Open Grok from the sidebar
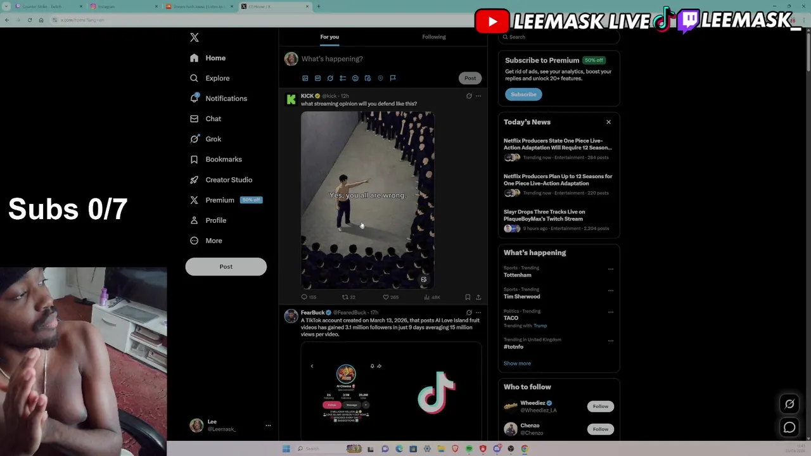Viewport: 811px width, 456px height. (x=205, y=139)
